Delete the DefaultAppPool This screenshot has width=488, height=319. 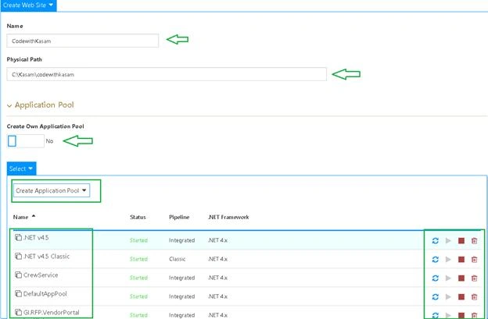(474, 296)
